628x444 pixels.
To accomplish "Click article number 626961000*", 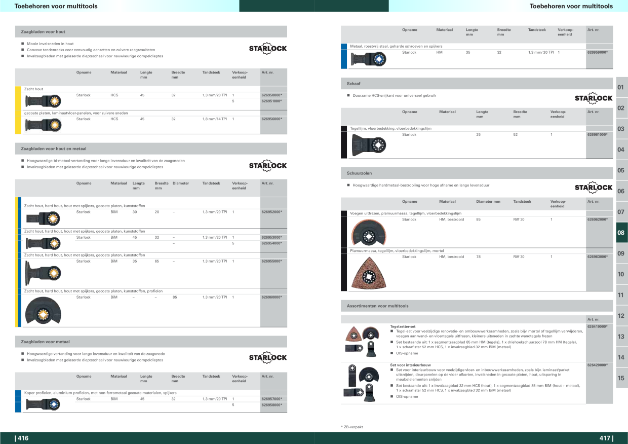I will [x=597, y=134].
